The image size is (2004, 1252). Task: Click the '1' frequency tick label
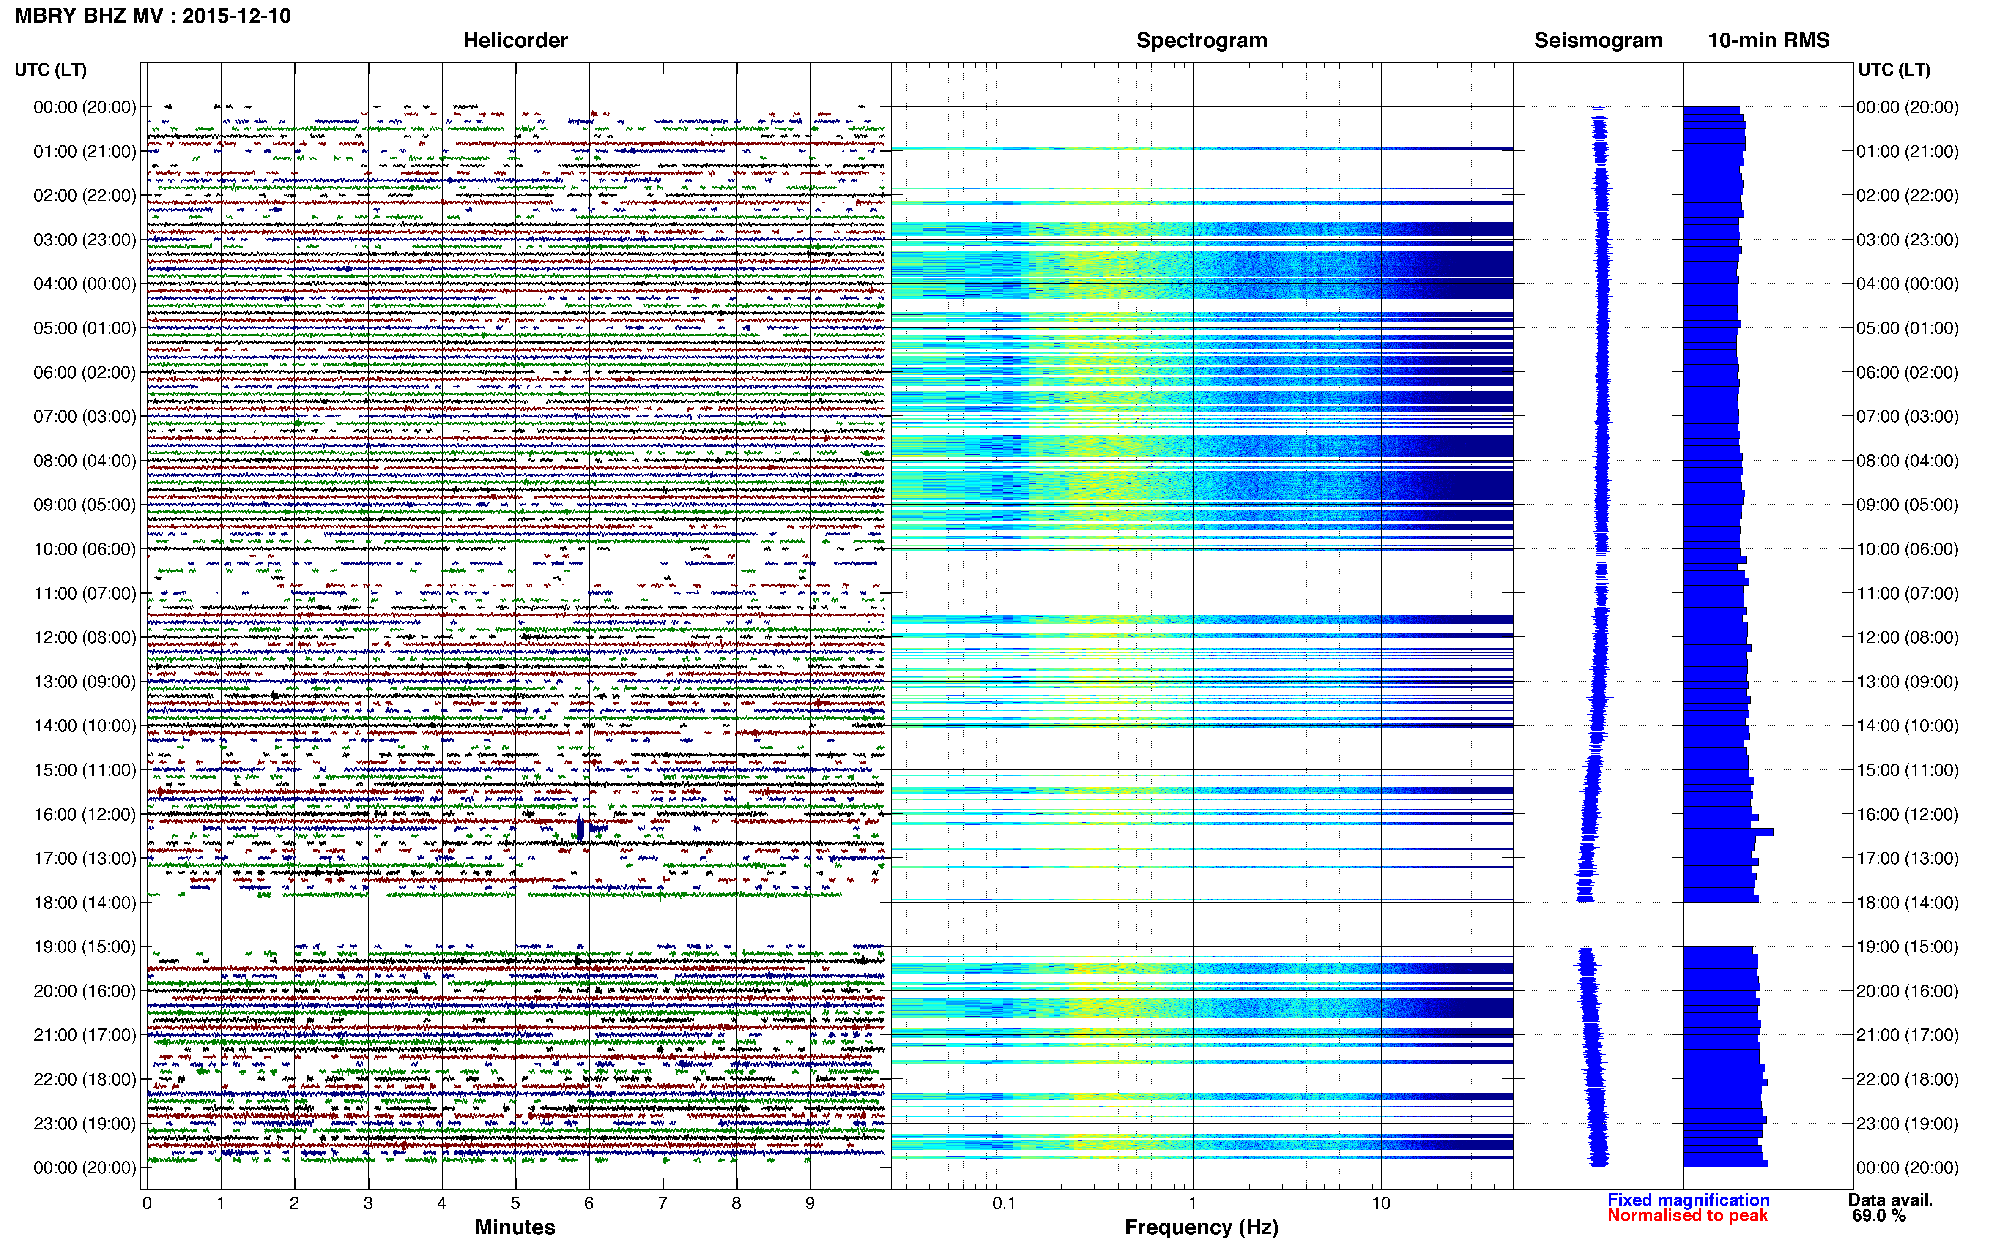point(1192,1204)
